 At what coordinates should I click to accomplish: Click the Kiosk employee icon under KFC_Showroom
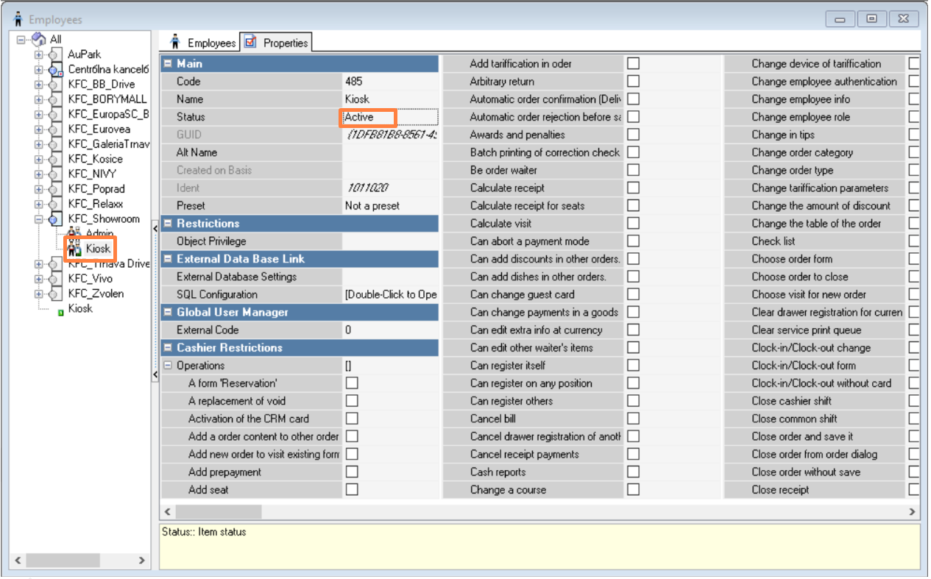[74, 249]
